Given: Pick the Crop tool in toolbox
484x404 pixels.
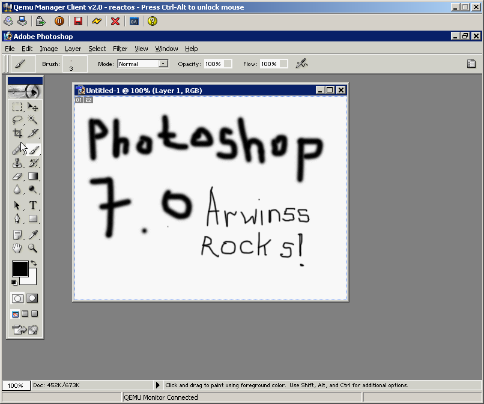Looking at the screenshot, I should coord(17,134).
